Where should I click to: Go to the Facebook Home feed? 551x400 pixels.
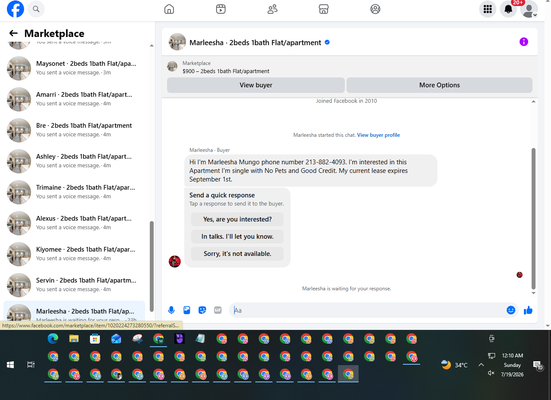[x=169, y=9]
